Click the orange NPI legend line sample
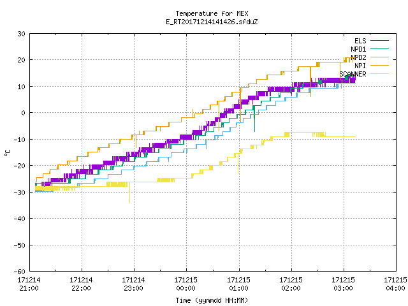This screenshot has height=306, width=408. click(379, 66)
